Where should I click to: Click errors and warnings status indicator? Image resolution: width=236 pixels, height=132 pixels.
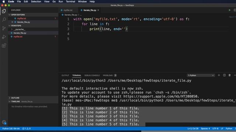click(x=27, y=129)
